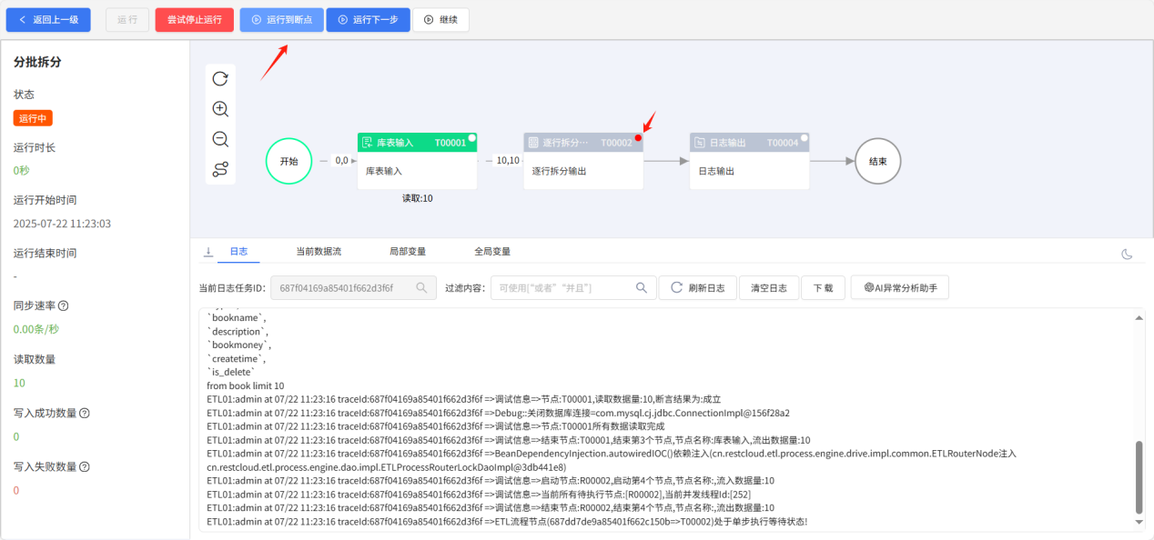Click the play icon in 继续 button
This screenshot has width=1154, height=540.
pos(429,20)
